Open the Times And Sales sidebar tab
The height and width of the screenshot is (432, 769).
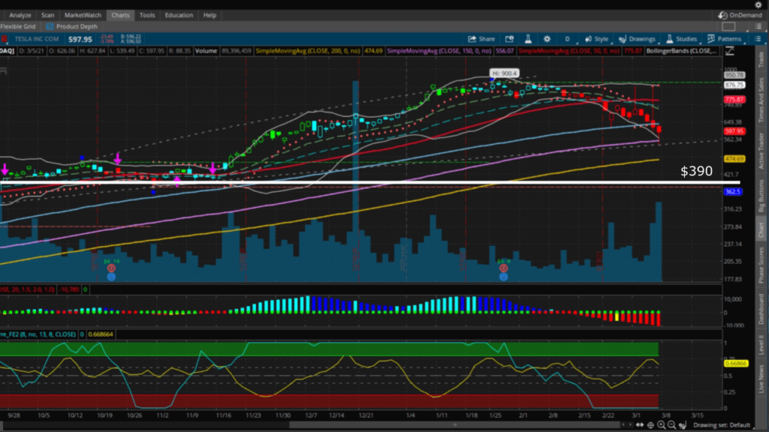point(761,100)
